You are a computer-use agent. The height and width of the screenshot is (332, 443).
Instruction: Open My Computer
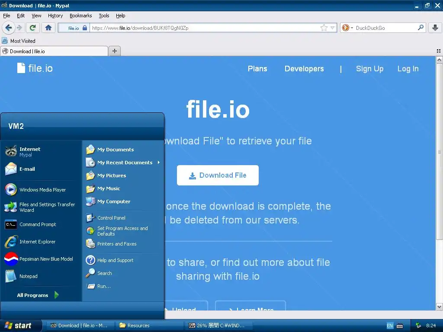[x=123, y=201]
